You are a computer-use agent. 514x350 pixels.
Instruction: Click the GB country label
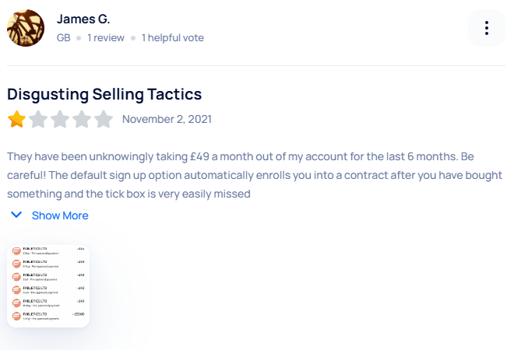[x=64, y=37]
